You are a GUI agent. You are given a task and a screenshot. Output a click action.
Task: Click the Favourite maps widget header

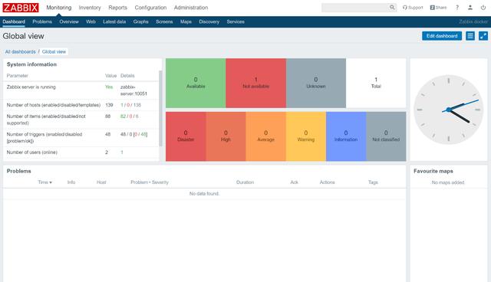click(433, 171)
